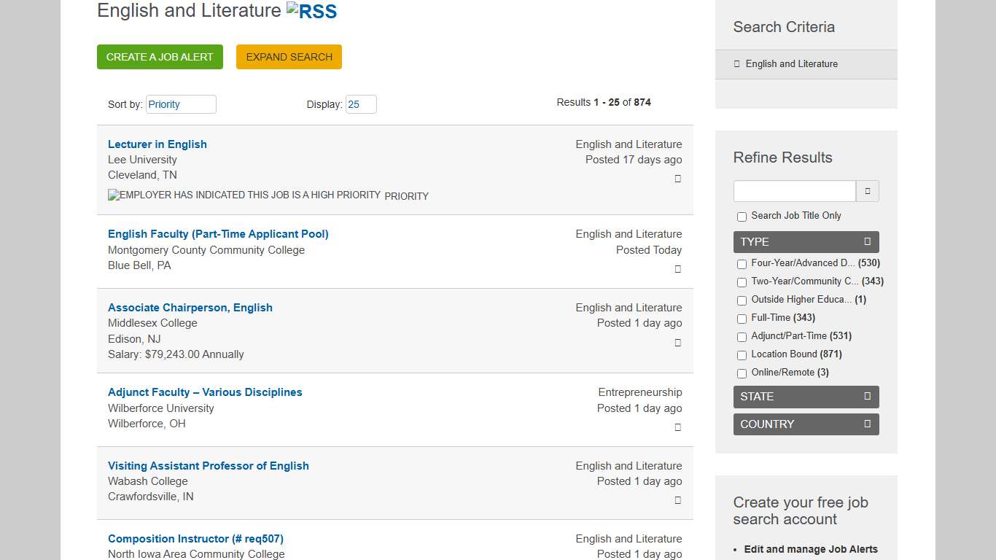Open the Sort by Priority dropdown
Viewport: 996px width, 560px height.
[181, 104]
